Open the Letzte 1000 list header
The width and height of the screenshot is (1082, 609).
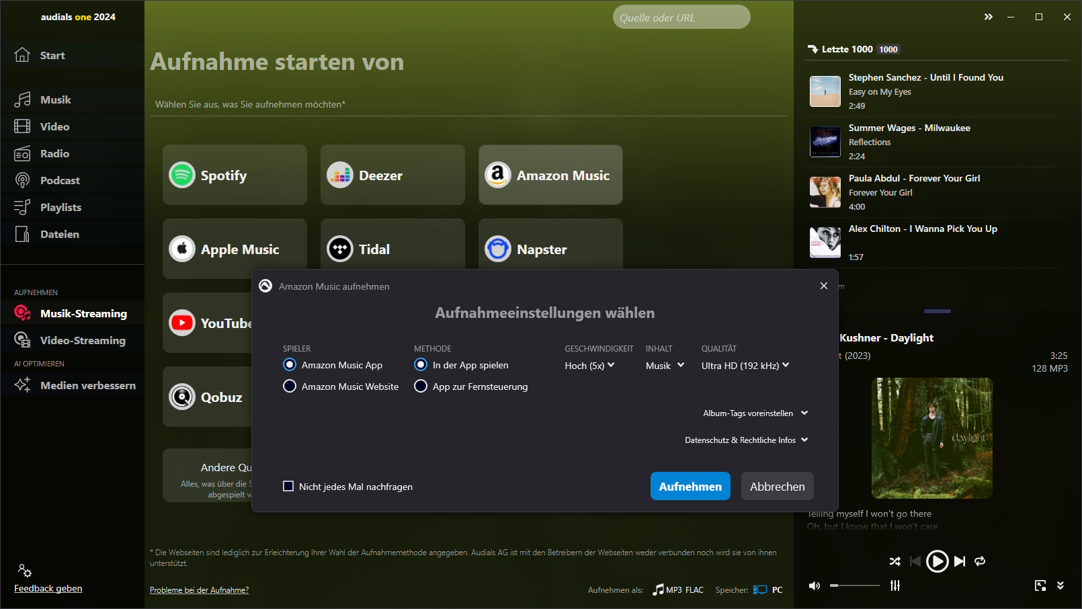[x=847, y=49]
